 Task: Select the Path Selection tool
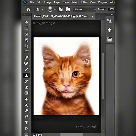tap(26, 128)
